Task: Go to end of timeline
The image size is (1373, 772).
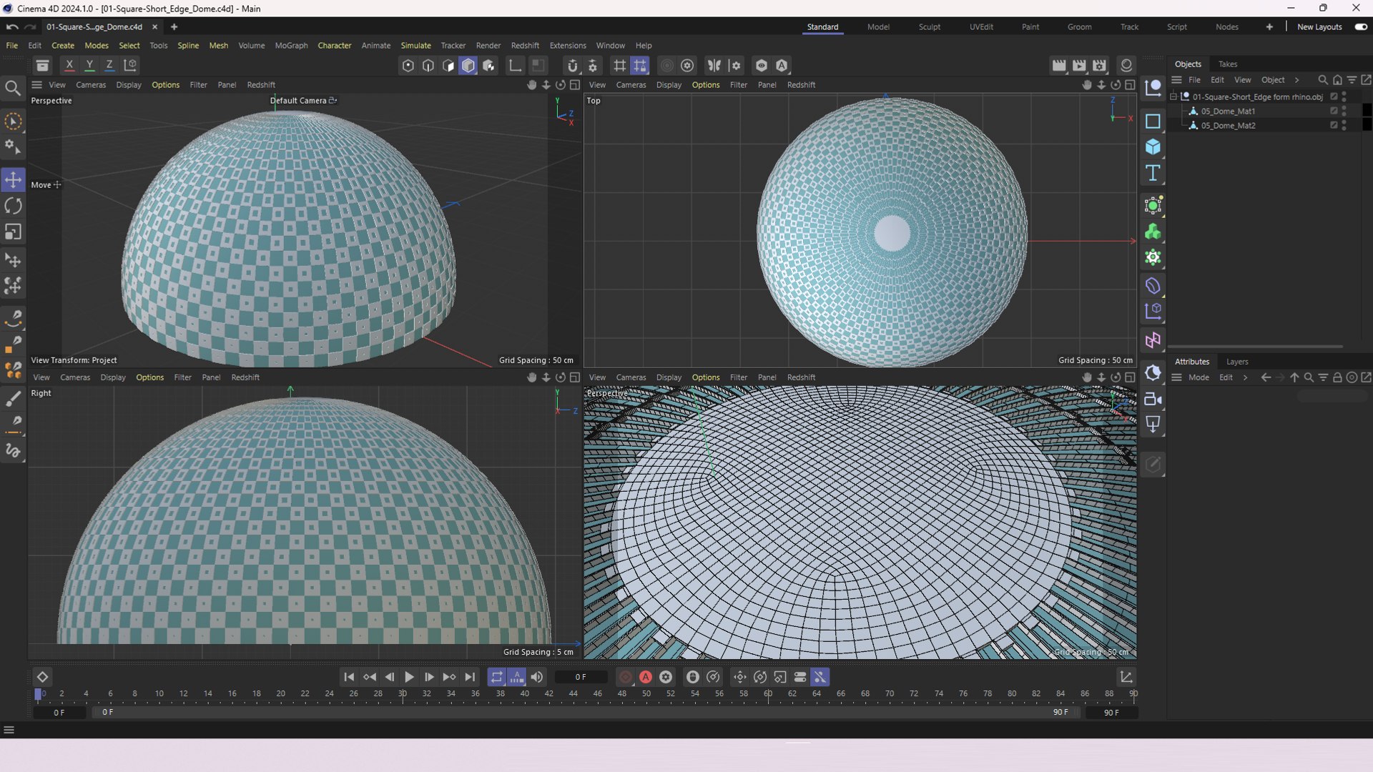Action: [470, 677]
